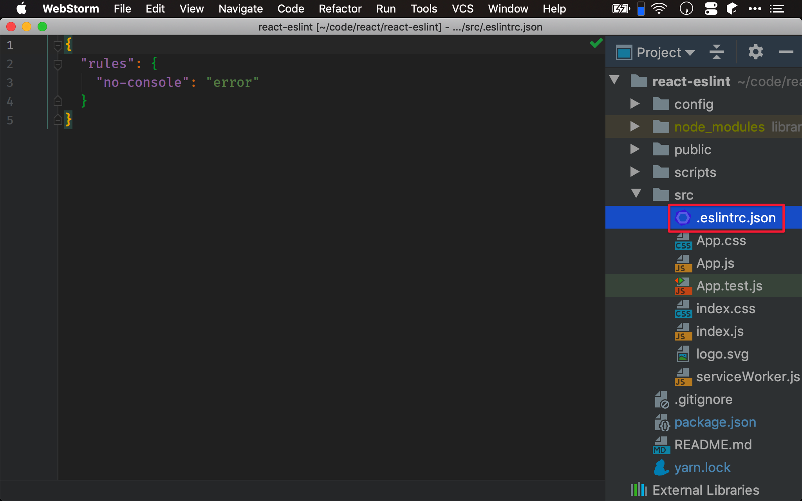Select index.js in the project tree
The width and height of the screenshot is (802, 501).
(x=703, y=331)
